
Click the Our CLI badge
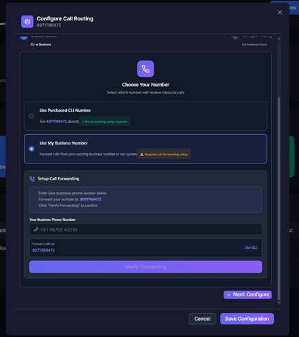pyautogui.click(x=251, y=247)
